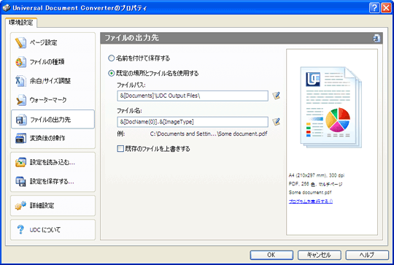Click the 詳細設定 gears icon
394x265 pixels.
[x=20, y=206]
